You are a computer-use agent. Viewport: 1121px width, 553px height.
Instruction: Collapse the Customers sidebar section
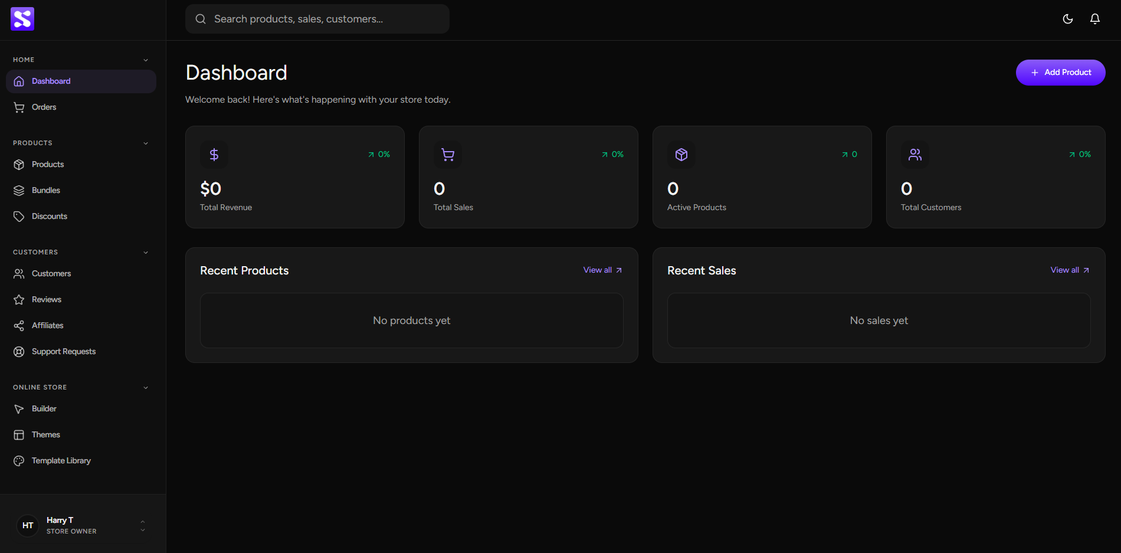[x=146, y=253]
